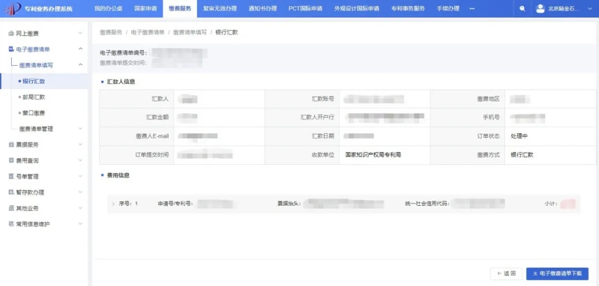This screenshot has width=599, height=286.
Task: Click the 常用信息维护 sidebar icon
Action: click(x=11, y=224)
